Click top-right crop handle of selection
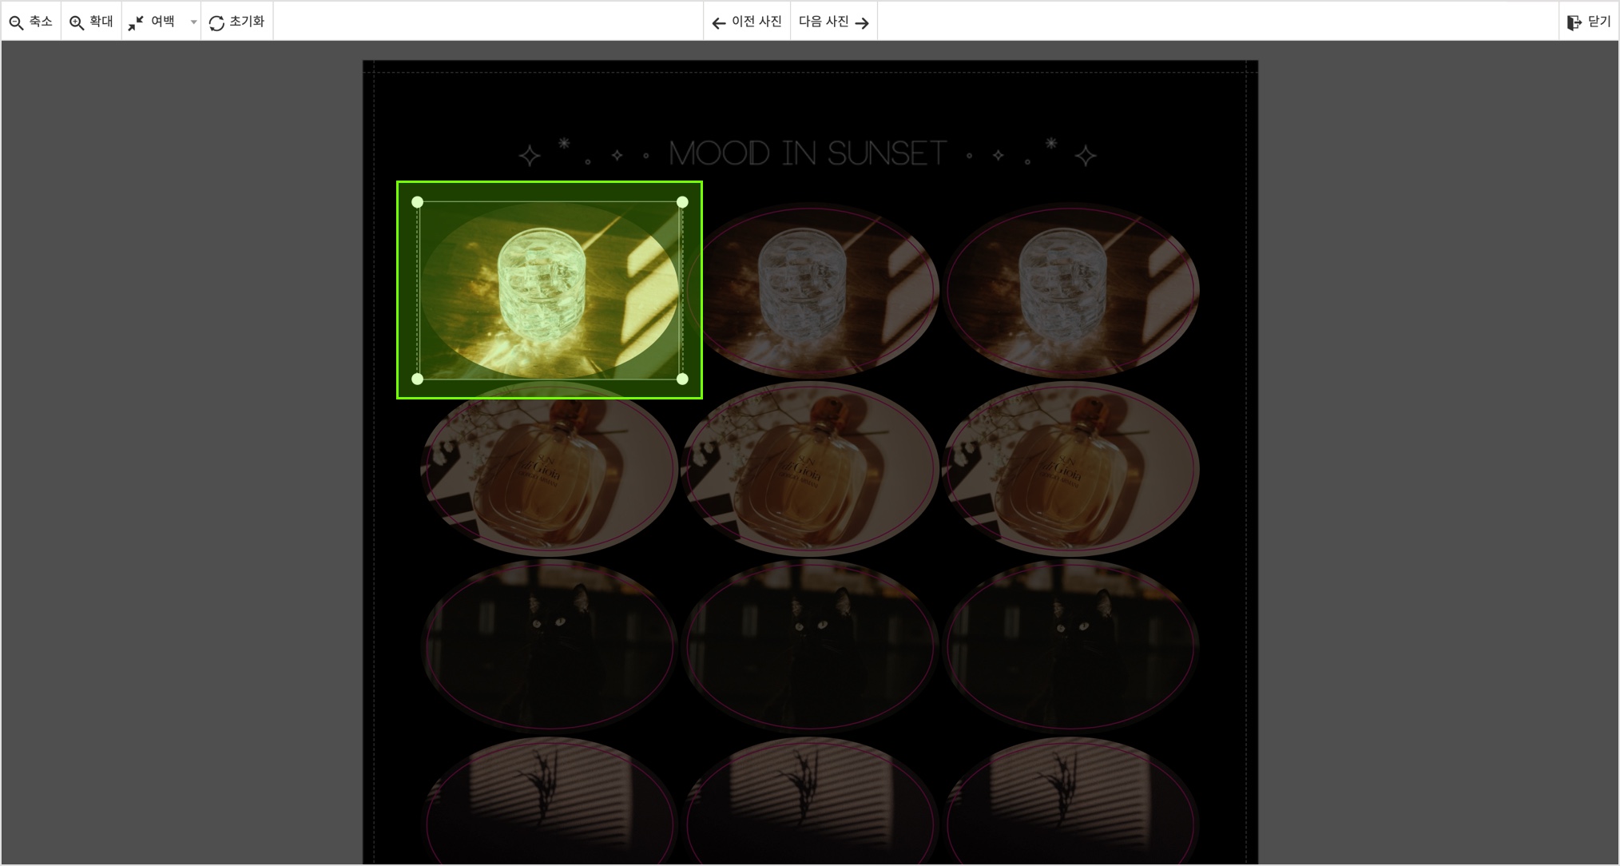The width and height of the screenshot is (1620, 866). coord(682,202)
